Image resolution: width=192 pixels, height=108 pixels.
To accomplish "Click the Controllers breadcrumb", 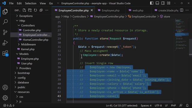I will tap(79, 16).
